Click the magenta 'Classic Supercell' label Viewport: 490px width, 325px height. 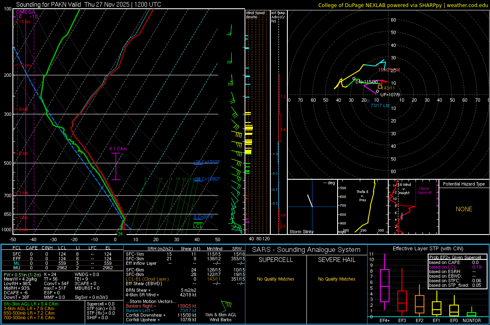(x=424, y=191)
